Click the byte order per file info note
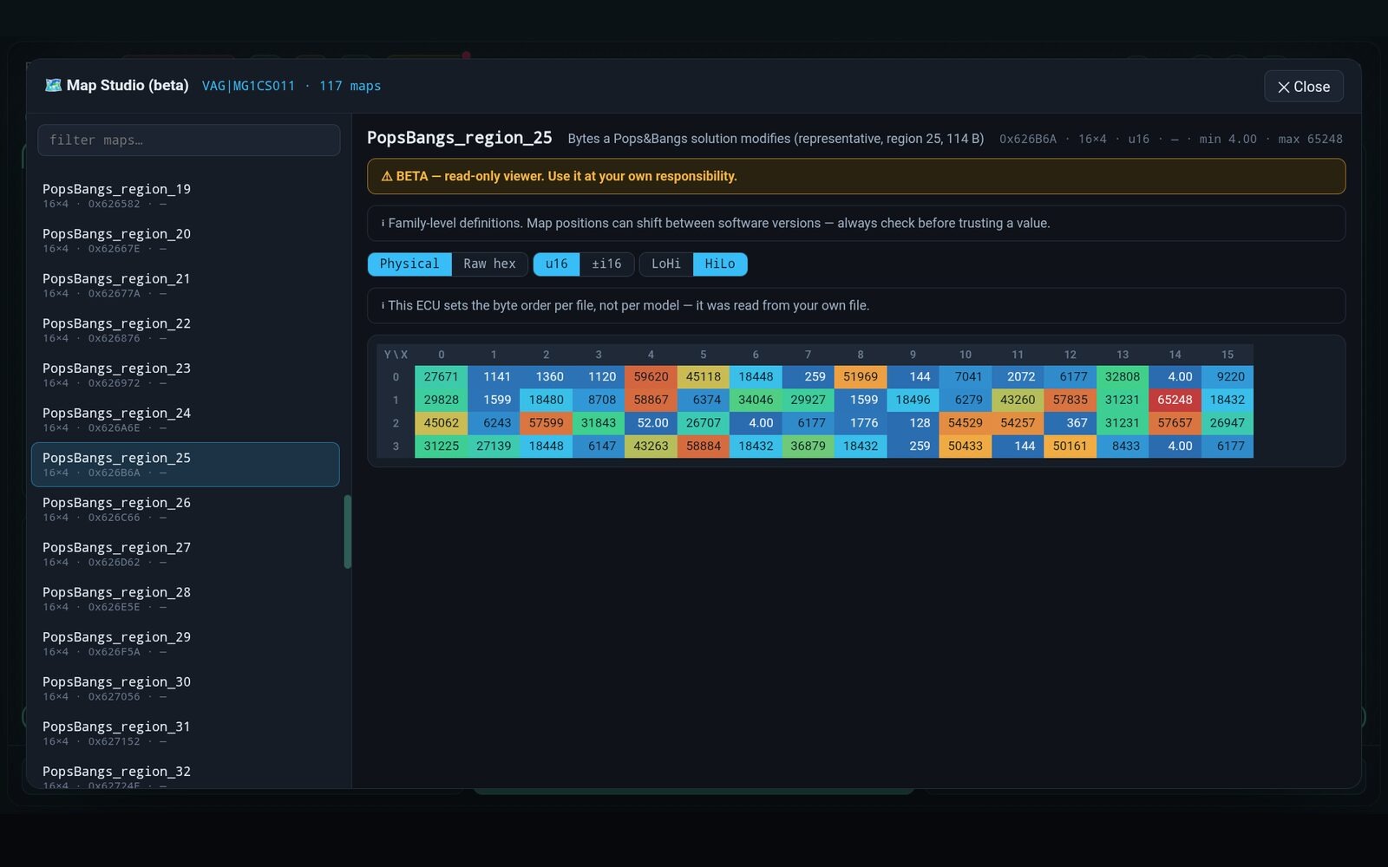 (x=856, y=305)
